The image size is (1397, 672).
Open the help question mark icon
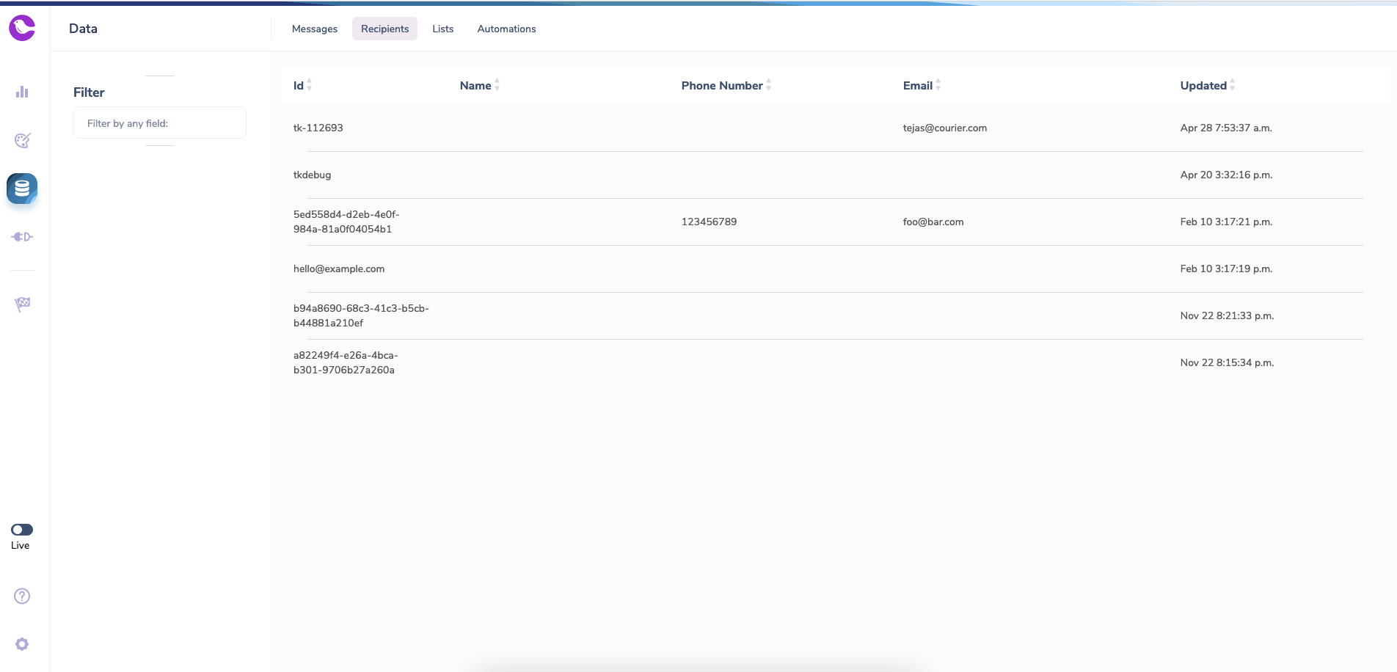point(22,596)
